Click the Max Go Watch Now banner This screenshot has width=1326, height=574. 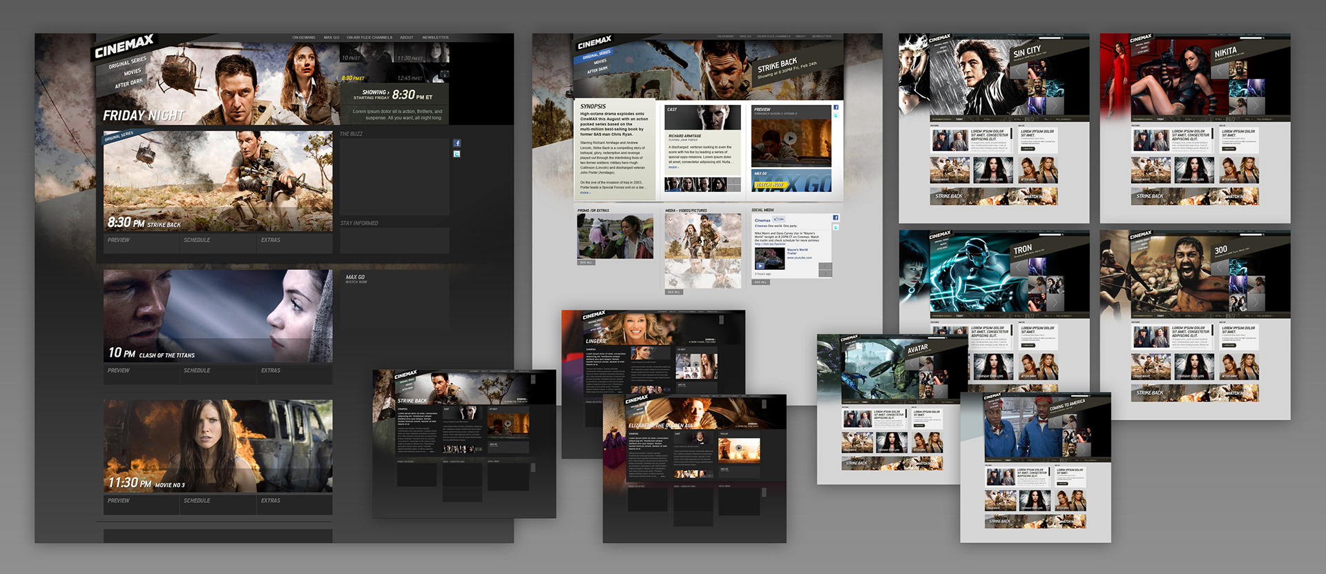(x=791, y=182)
